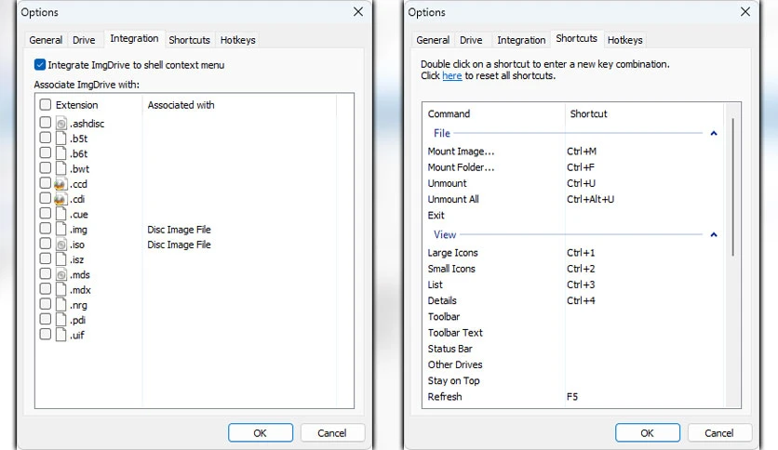Click the .uif file icon

[x=61, y=335]
